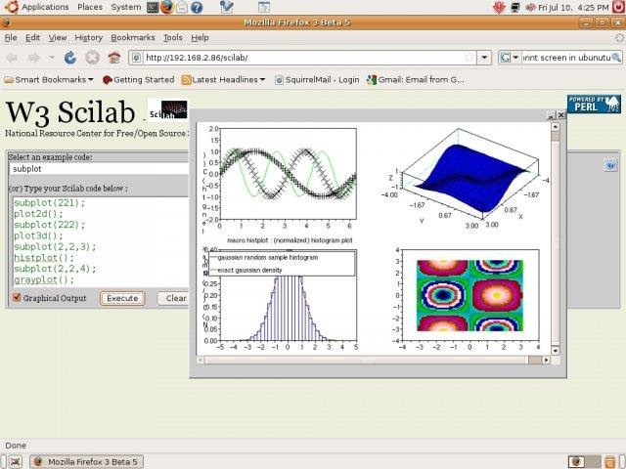Open the mail launcher in top panel

pos(182,7)
